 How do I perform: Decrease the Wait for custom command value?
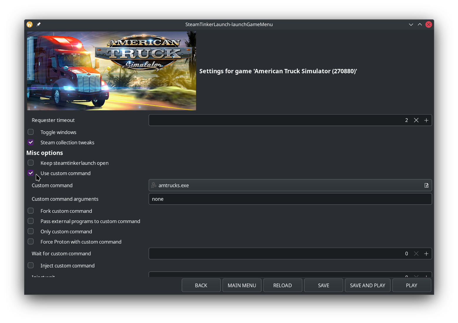click(416, 254)
